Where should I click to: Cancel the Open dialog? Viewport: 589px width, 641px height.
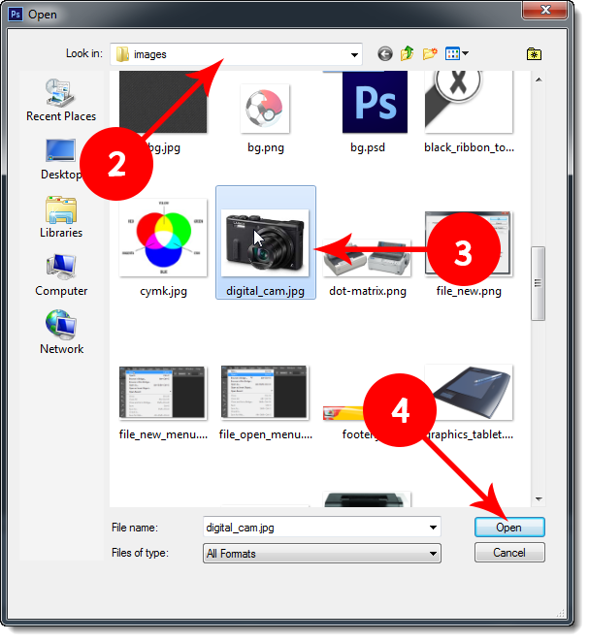click(509, 553)
